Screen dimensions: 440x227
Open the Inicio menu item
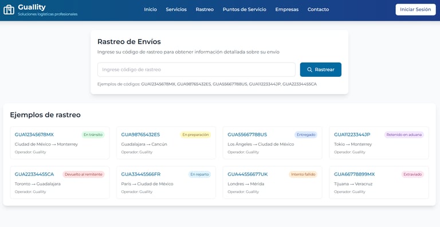coord(151,9)
